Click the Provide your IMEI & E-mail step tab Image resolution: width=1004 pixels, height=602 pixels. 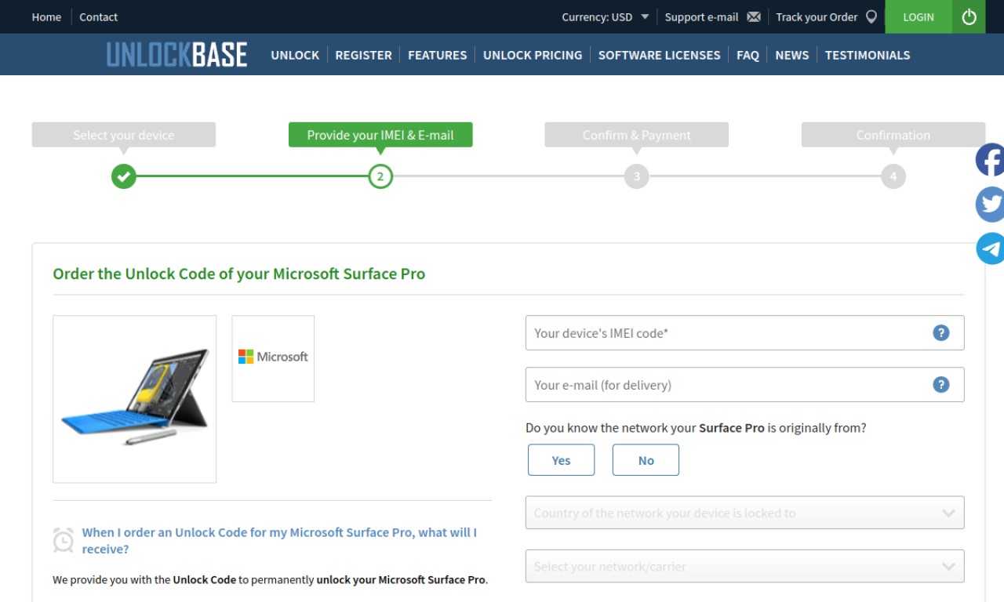pyautogui.click(x=380, y=135)
